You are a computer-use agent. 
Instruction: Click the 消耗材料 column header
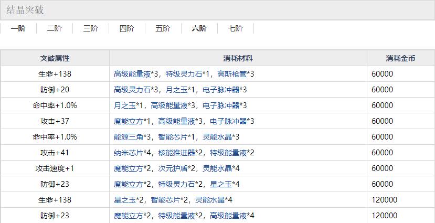[x=238, y=58]
